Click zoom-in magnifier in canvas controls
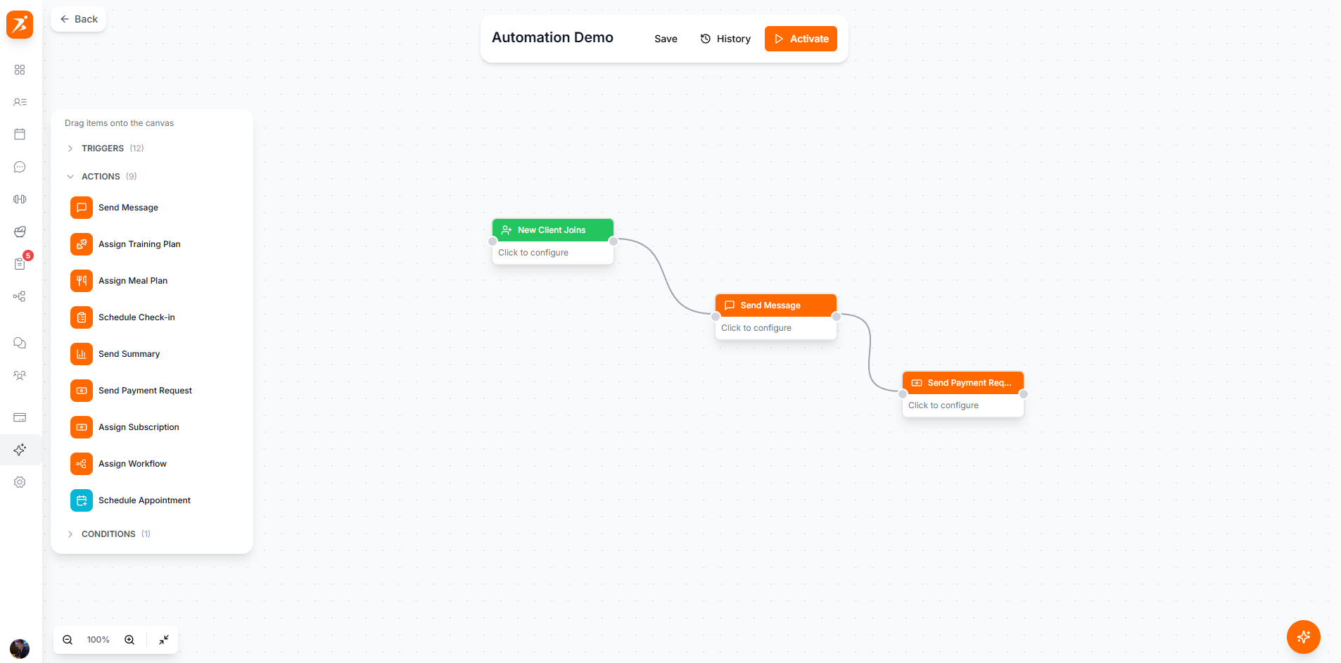1341x663 pixels. (x=129, y=640)
